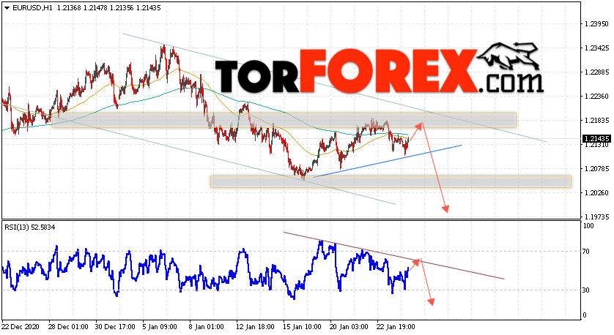Click the 22 Dec 2020 time label
This screenshot has height=335, width=614.
20,326
